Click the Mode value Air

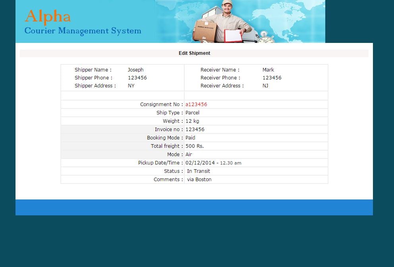(x=189, y=154)
